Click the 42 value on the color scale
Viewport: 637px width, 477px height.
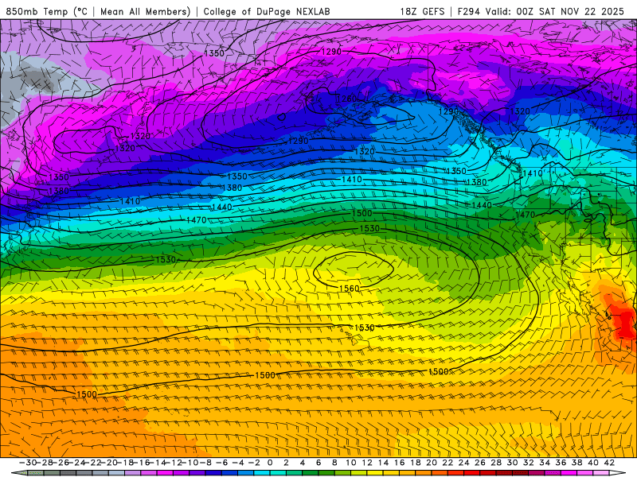click(609, 463)
